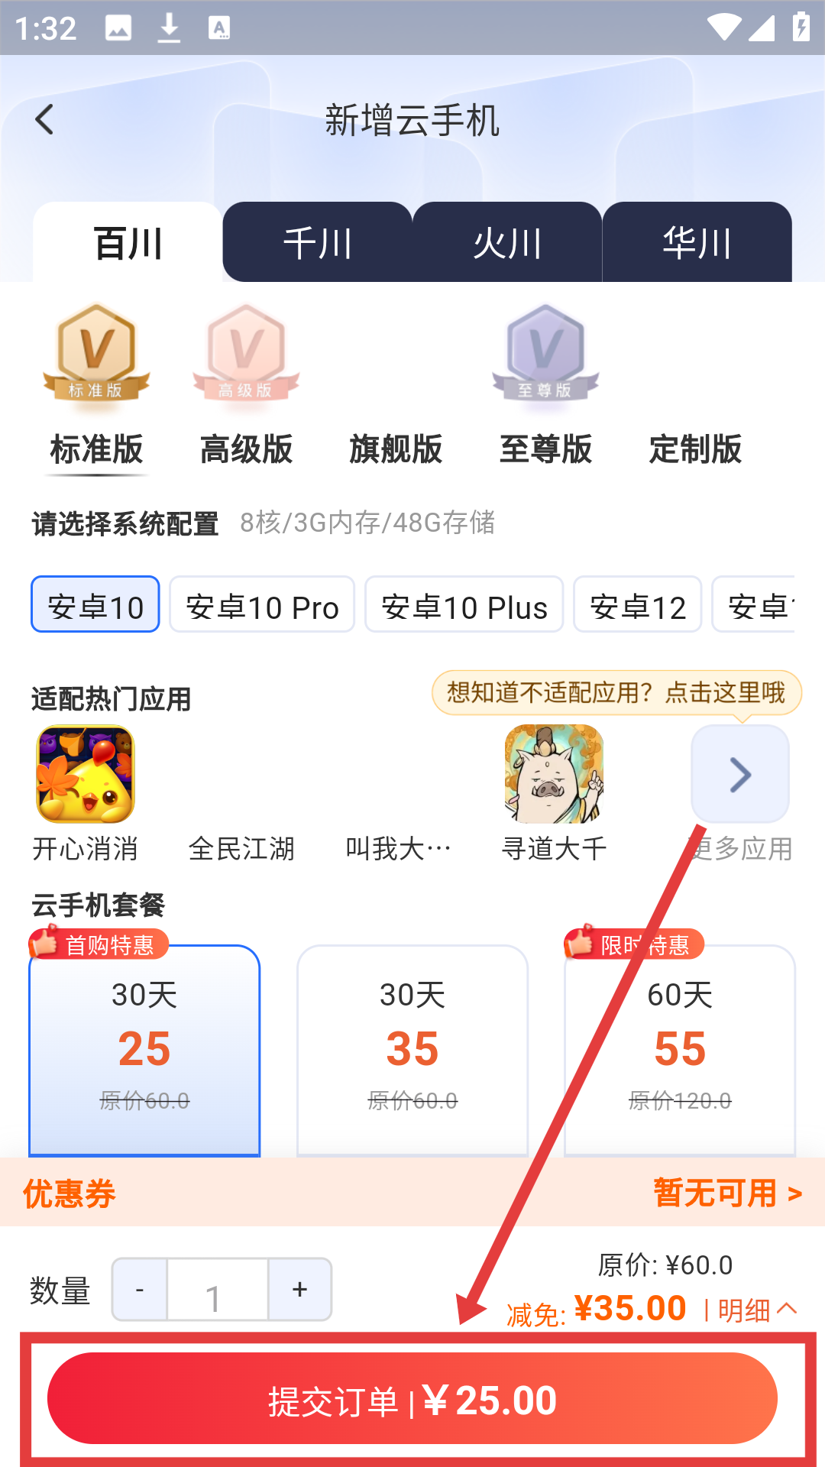Select the 至尊版 purple badge icon
This screenshot has height=1467, width=825.
[x=545, y=352]
